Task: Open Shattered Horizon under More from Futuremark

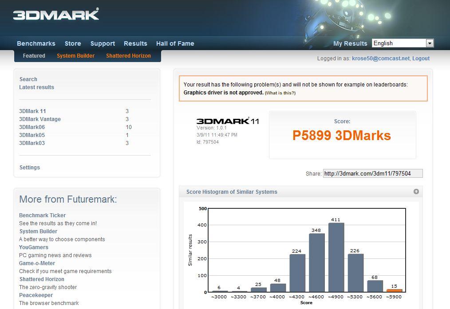Action: [42, 279]
